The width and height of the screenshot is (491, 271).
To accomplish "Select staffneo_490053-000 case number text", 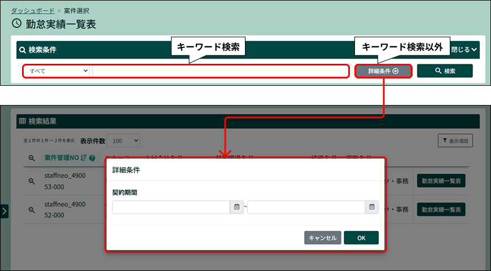I will click(65, 181).
